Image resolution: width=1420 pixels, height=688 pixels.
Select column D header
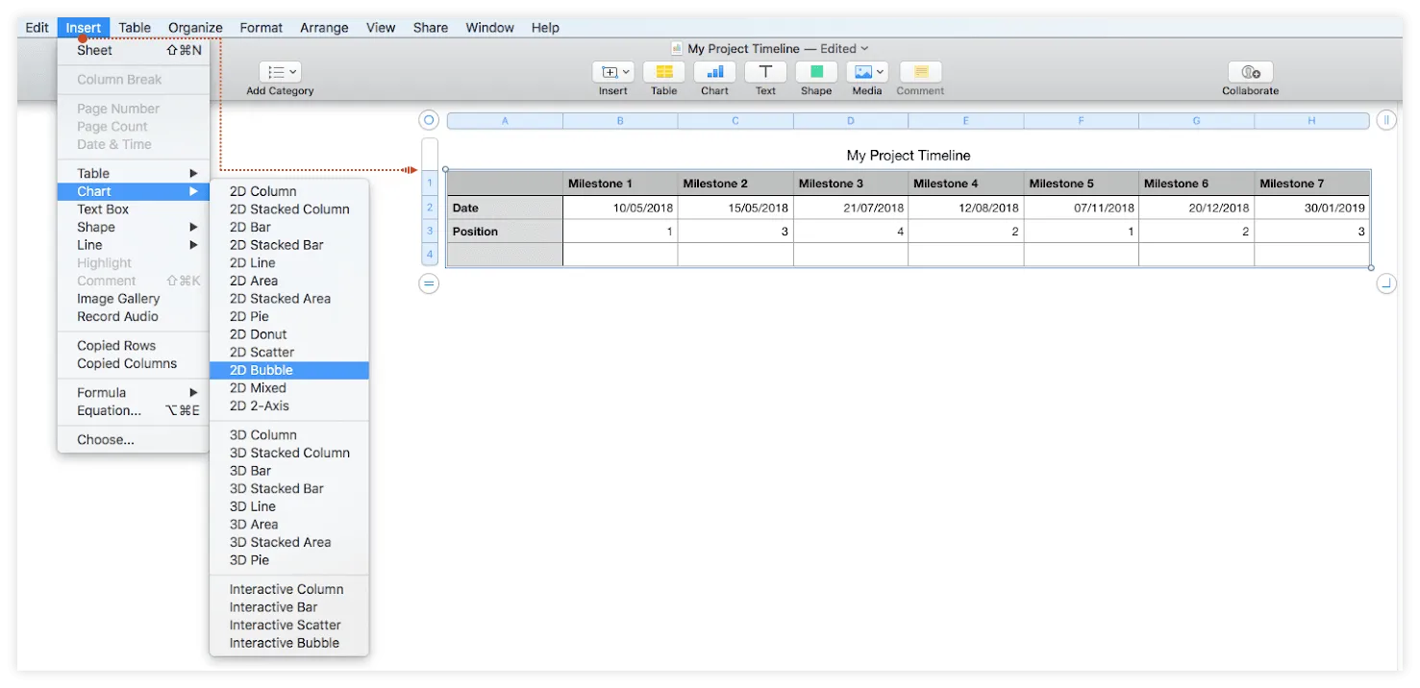point(850,121)
